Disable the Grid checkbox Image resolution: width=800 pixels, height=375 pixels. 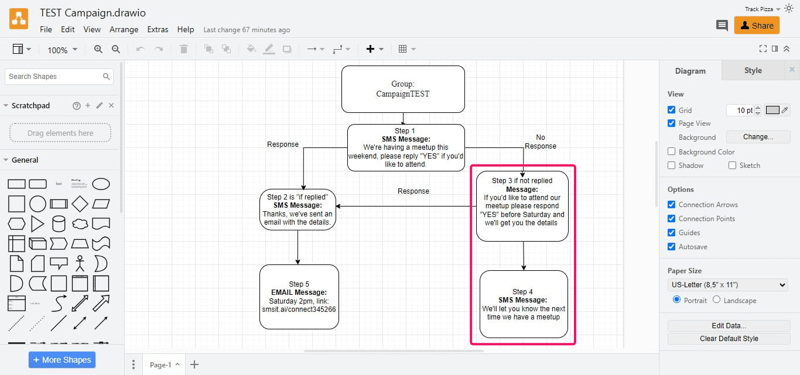click(671, 109)
